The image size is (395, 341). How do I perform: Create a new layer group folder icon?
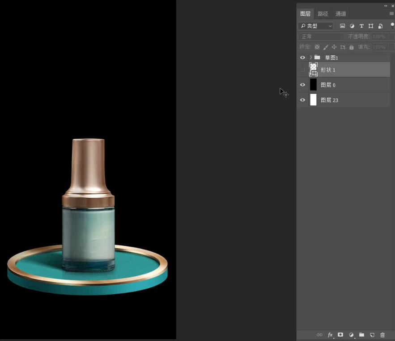pos(361,335)
